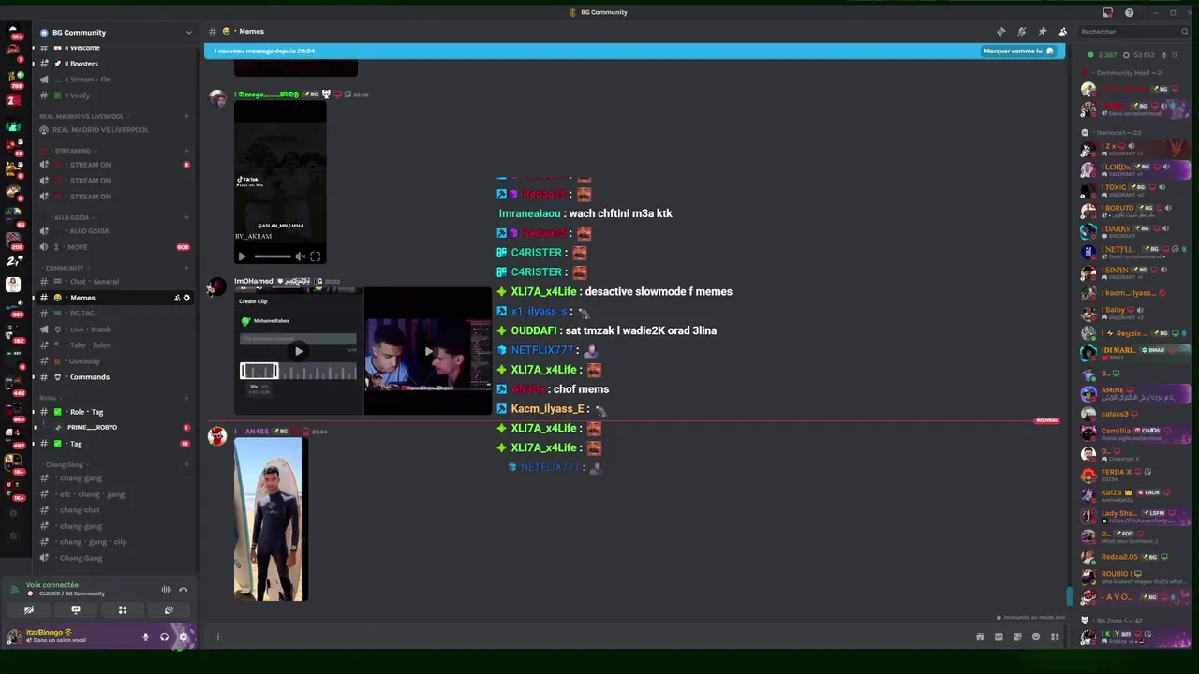Mute microphone in user panel
Screen dimensions: 1199x674
[x=145, y=637]
